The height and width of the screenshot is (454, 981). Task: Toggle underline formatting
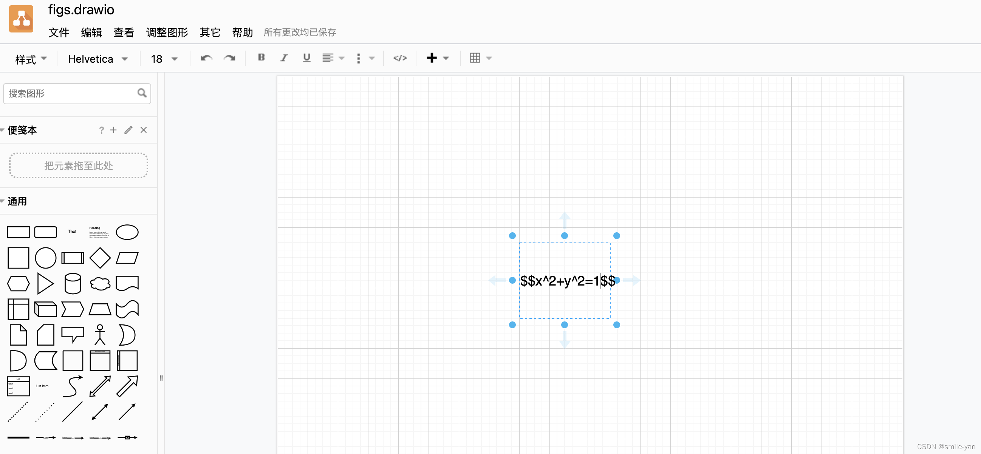click(x=306, y=58)
